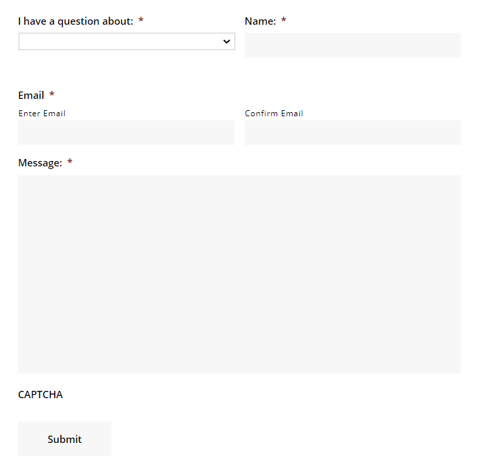This screenshot has width=477, height=465.
Task: Click the bold "Email" section label
Action: (31, 95)
